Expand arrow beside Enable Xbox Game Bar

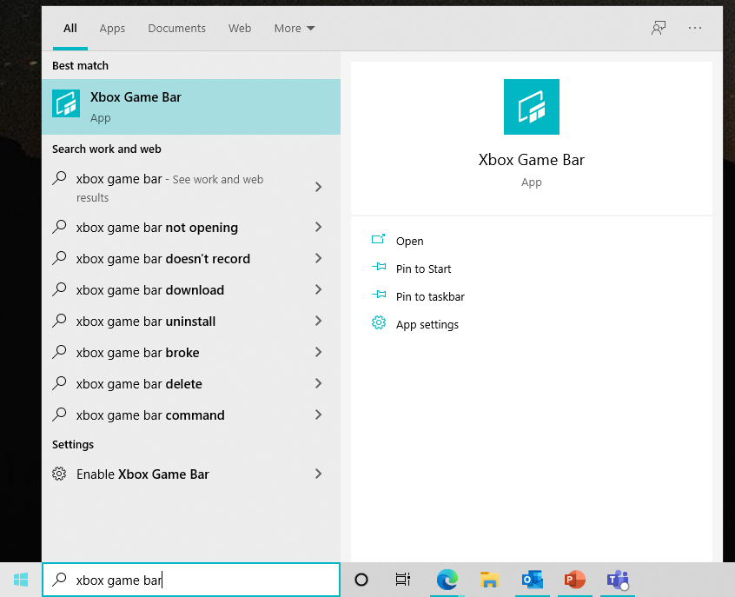click(318, 474)
